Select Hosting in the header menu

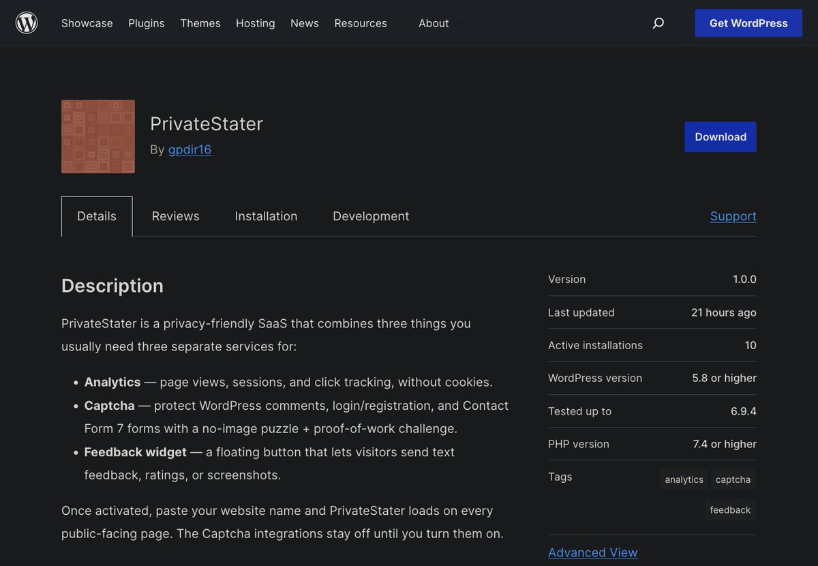tap(256, 23)
